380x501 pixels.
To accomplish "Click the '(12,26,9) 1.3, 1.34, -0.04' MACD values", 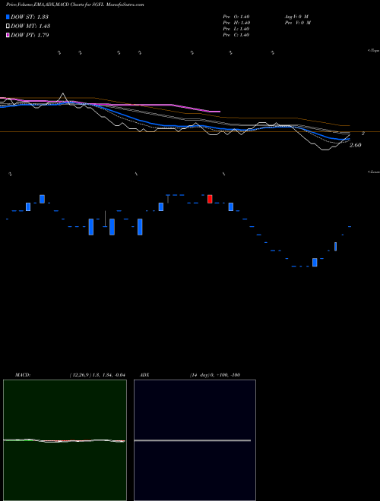I will pyautogui.click(x=97, y=375).
